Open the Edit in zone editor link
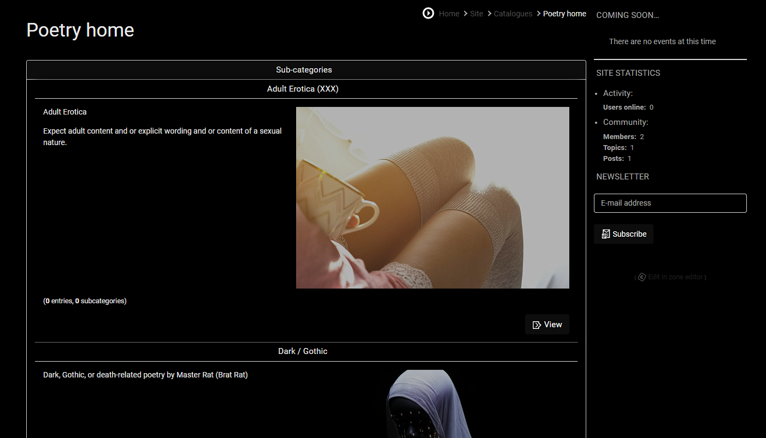The width and height of the screenshot is (766, 438). [675, 277]
